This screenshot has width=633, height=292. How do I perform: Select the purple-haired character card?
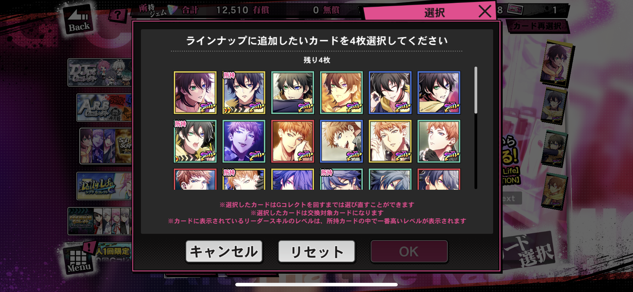(x=244, y=141)
